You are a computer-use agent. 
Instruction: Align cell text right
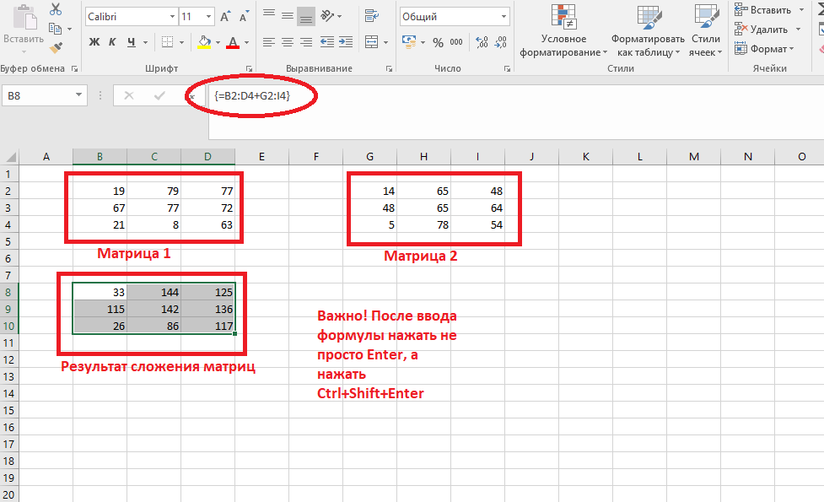click(306, 42)
